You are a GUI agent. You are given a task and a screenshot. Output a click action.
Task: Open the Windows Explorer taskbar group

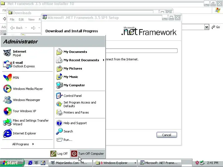click(115, 163)
